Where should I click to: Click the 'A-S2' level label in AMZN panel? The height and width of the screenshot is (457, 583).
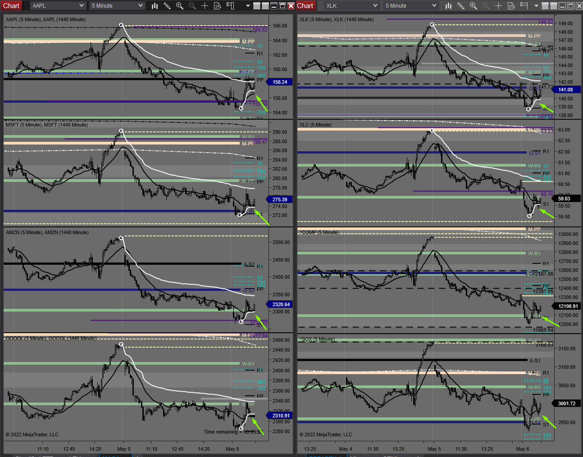249,264
